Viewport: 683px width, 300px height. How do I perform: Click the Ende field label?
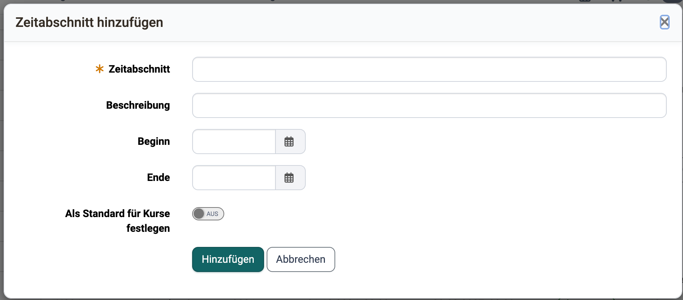[x=159, y=178]
